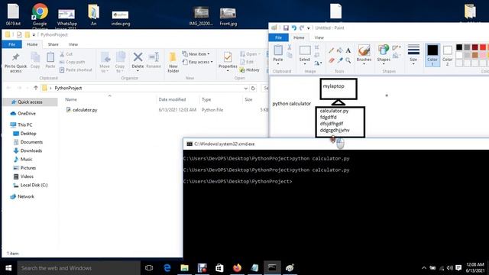Click Copy path in Clipboard group
This screenshot has height=275, width=489.
[x=72, y=62]
